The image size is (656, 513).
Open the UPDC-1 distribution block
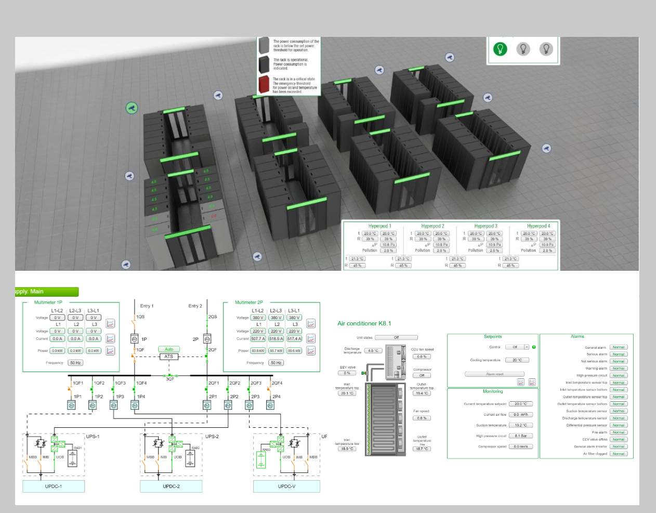(x=54, y=486)
